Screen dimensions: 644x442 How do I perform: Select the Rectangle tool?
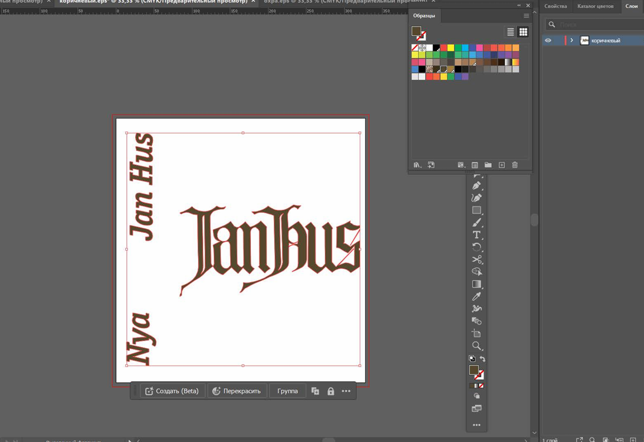(476, 210)
